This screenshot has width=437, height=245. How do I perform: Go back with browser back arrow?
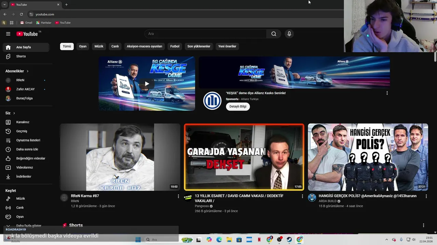tap(5, 14)
